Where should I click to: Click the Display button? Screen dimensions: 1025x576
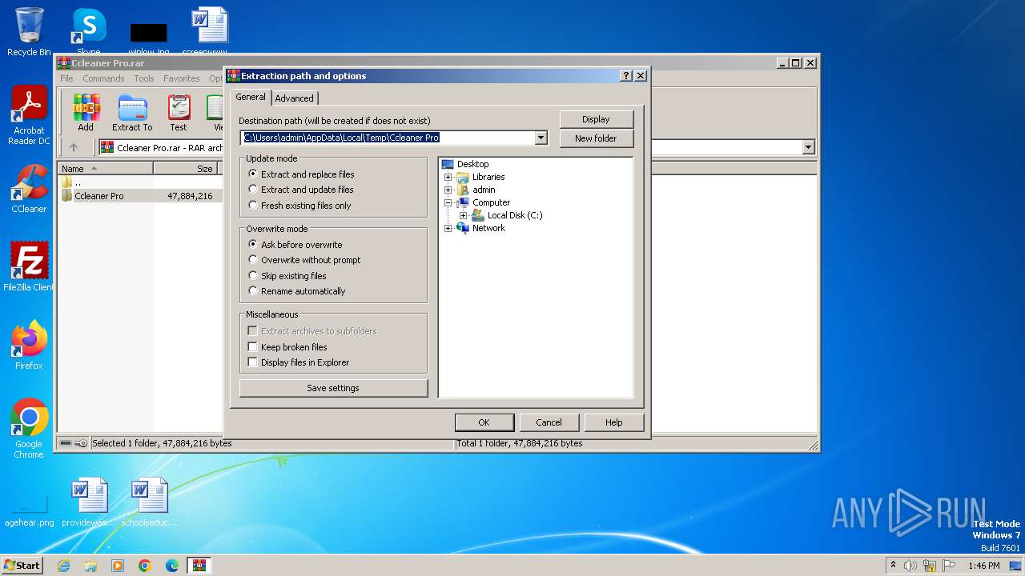pyautogui.click(x=596, y=119)
